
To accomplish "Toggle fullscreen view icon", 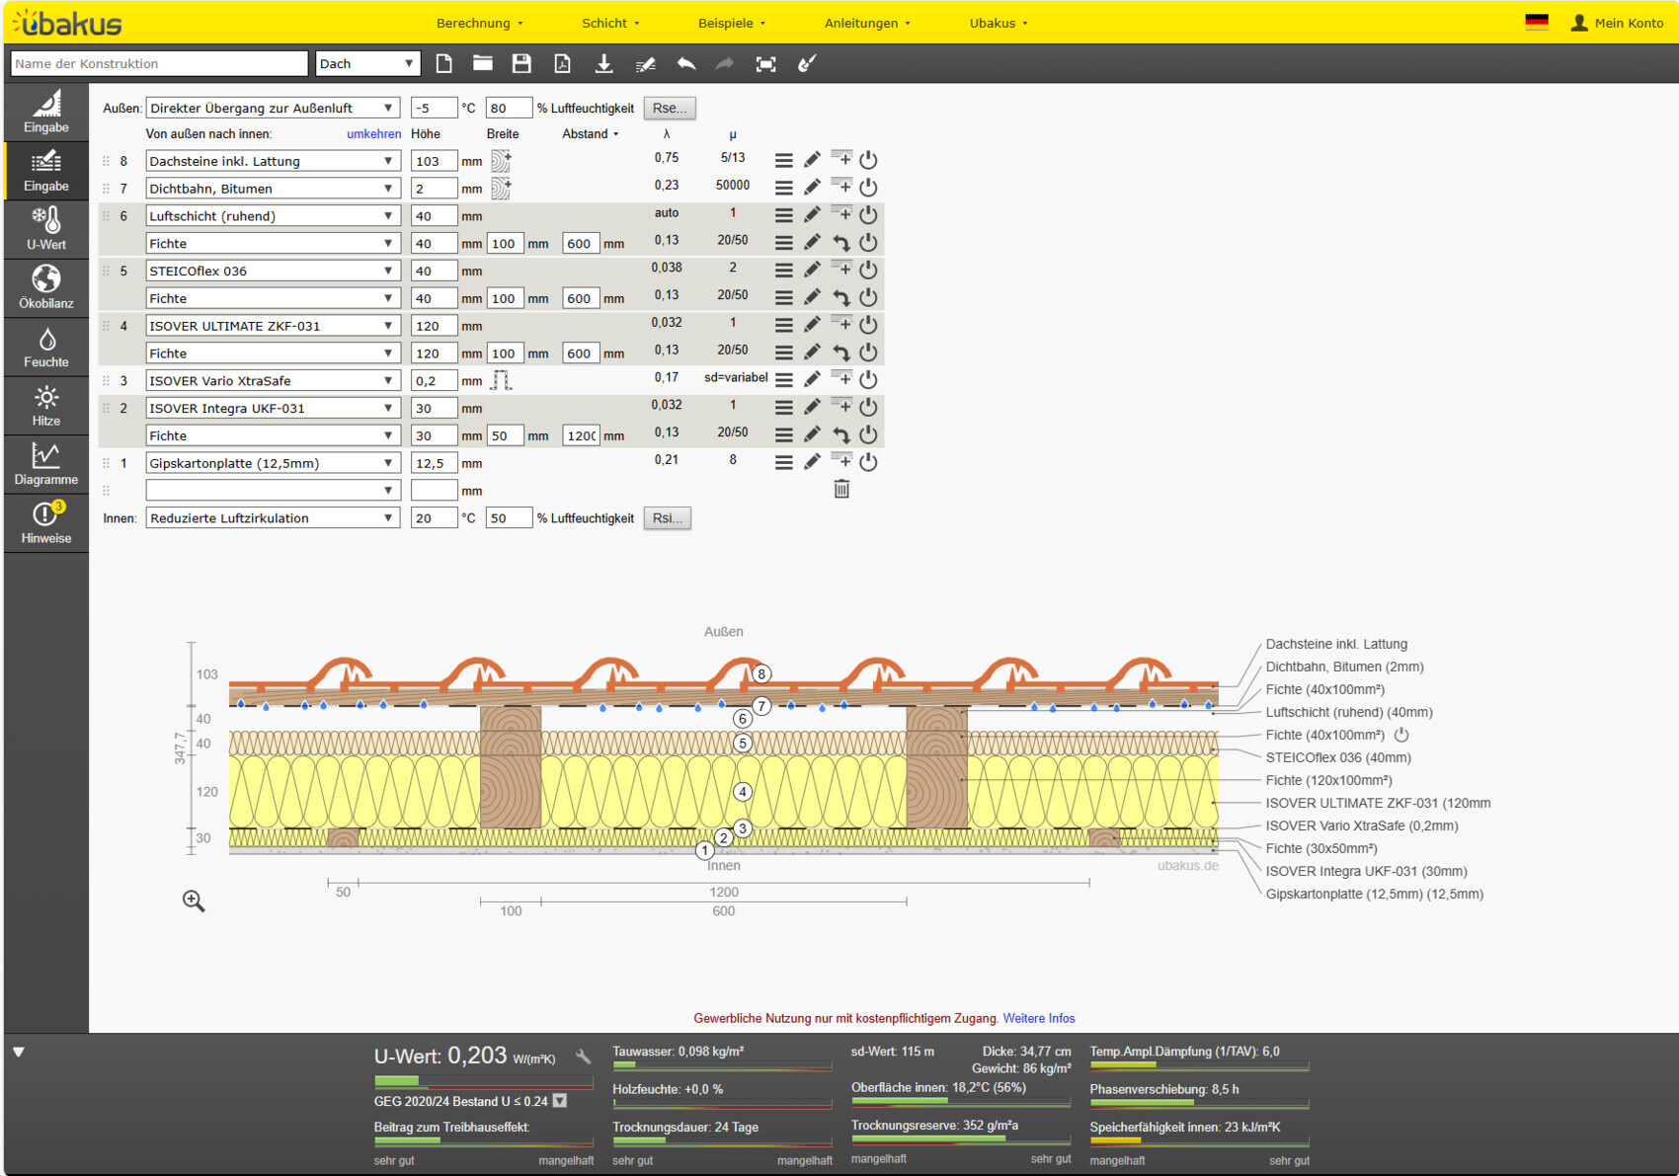I will pyautogui.click(x=765, y=64).
